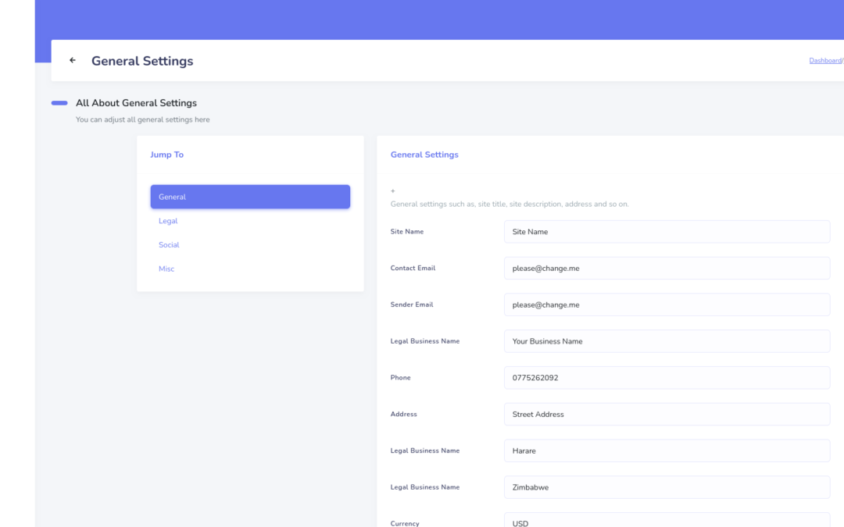Open the Currency field showing USD
The width and height of the screenshot is (844, 527).
click(667, 521)
